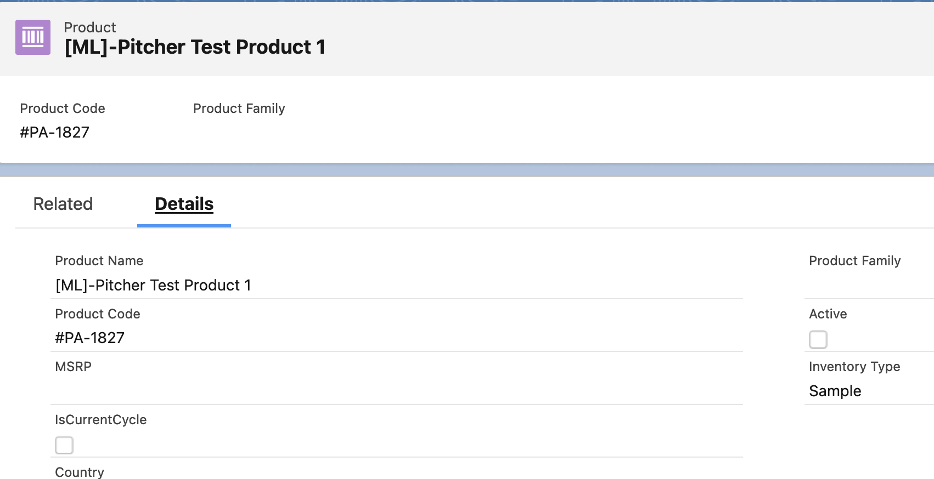The image size is (934, 479).
Task: Click the Product Name value in Details
Action: point(153,285)
